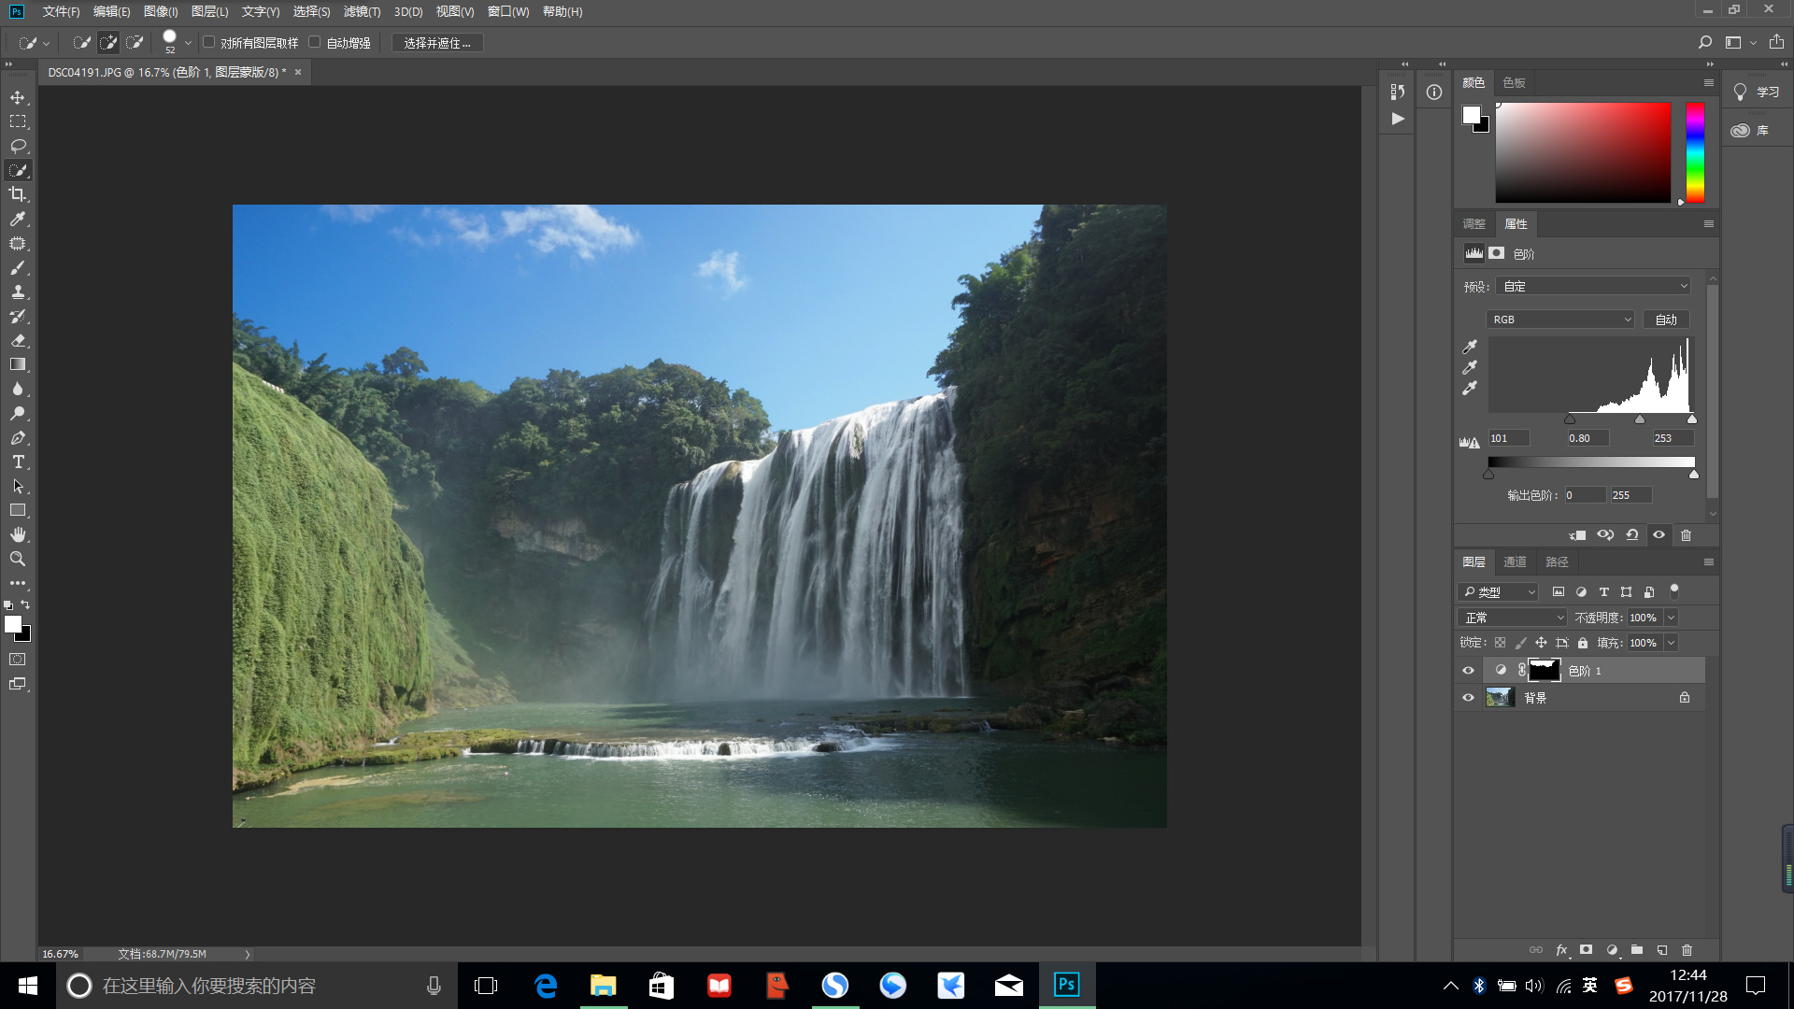Switch to the Channels tab

coord(1515,561)
